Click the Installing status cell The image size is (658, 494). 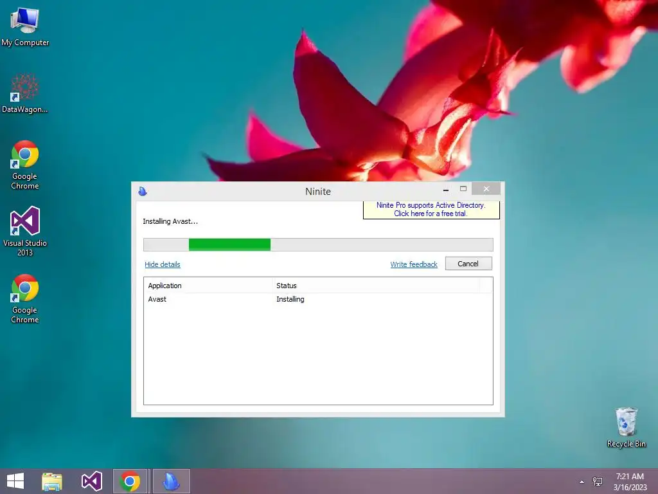[x=290, y=299]
